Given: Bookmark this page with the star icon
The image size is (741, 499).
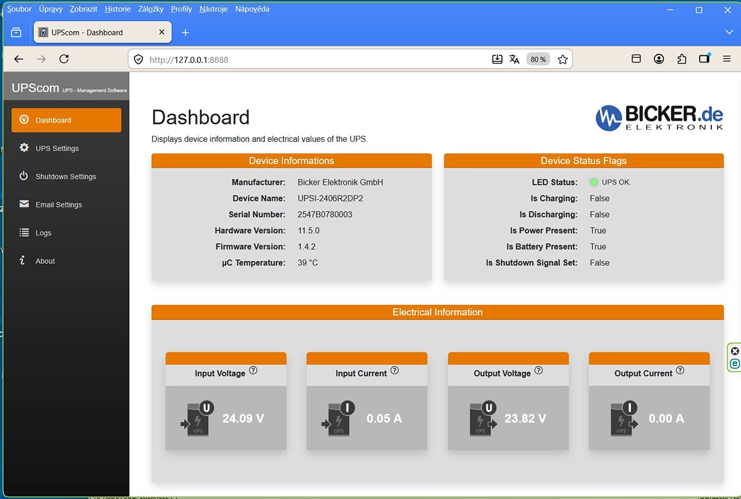Looking at the screenshot, I should (563, 59).
